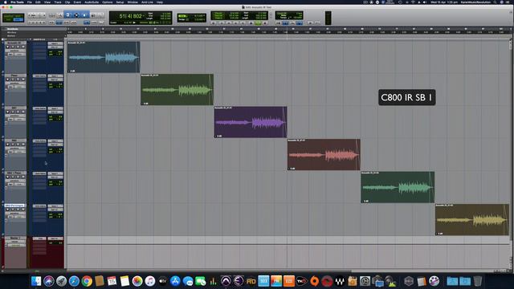The width and height of the screenshot is (514, 289).
Task: Click the Record transport button
Action: [265, 23]
